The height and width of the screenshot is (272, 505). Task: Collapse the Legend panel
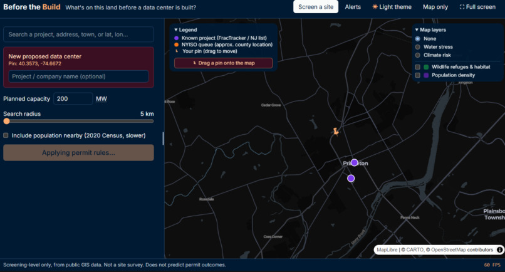185,29
